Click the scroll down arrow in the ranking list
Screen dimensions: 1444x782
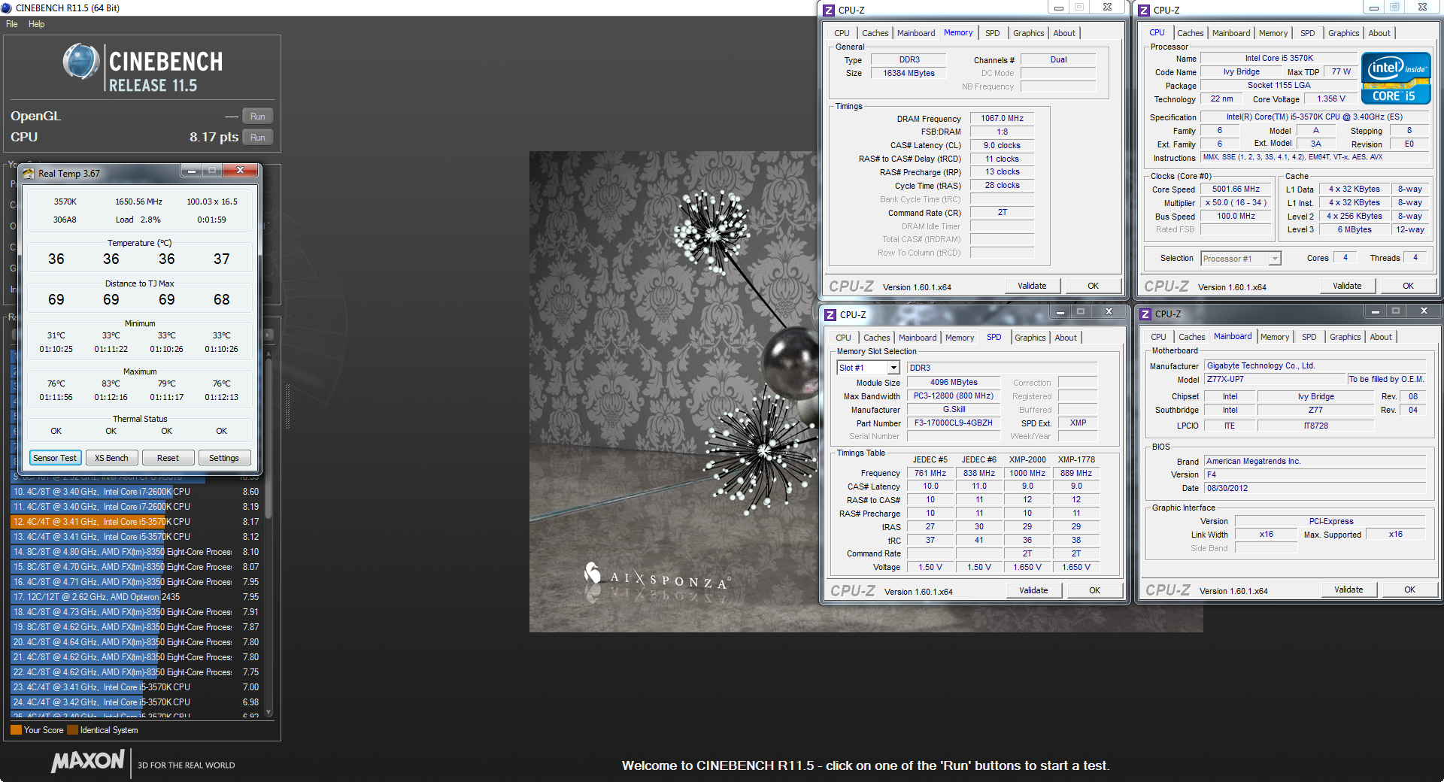268,712
